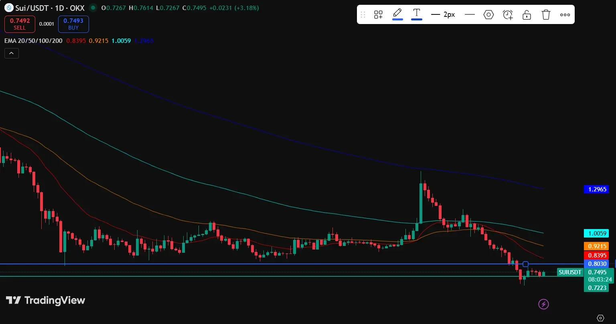616x324 pixels.
Task: Select the line color pencil tool
Action: click(397, 14)
